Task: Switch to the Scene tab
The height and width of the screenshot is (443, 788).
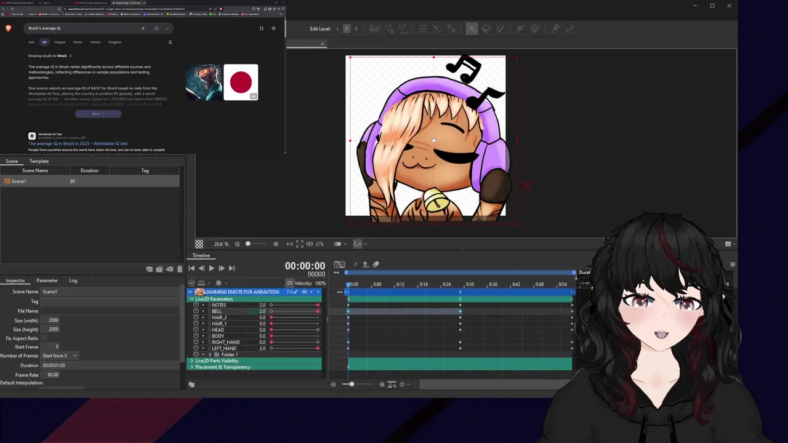Action: click(x=12, y=161)
